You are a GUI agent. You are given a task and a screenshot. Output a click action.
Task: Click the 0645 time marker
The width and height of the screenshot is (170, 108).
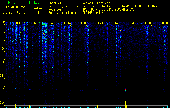(84, 23)
